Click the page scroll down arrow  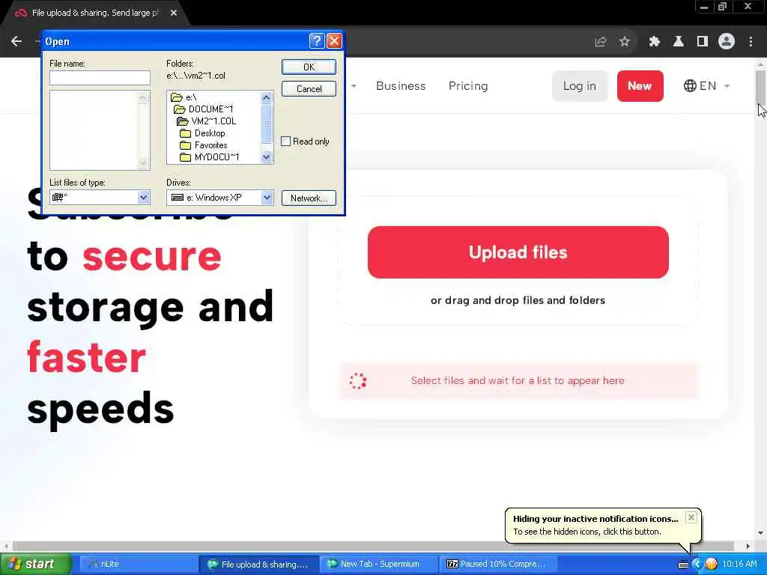click(x=761, y=533)
